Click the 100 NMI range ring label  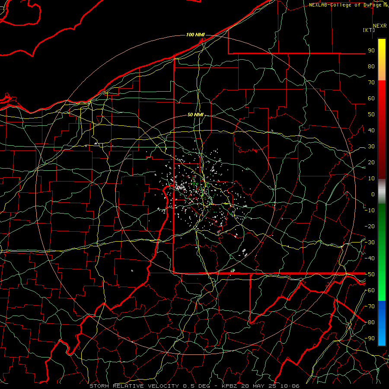click(x=195, y=35)
